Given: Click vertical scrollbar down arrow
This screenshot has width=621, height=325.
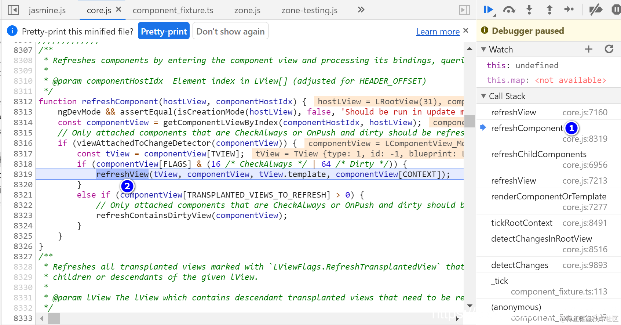Looking at the screenshot, I should [x=470, y=306].
